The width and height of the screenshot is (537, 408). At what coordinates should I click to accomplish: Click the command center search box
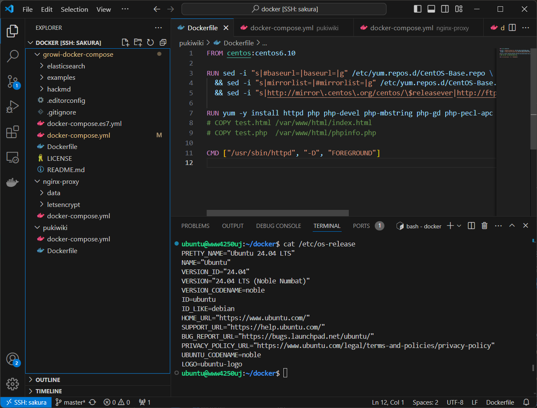pyautogui.click(x=284, y=9)
